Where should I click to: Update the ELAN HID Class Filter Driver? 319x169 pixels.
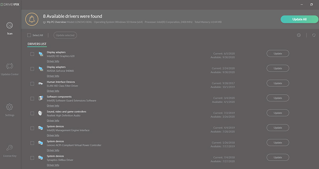(278, 83)
